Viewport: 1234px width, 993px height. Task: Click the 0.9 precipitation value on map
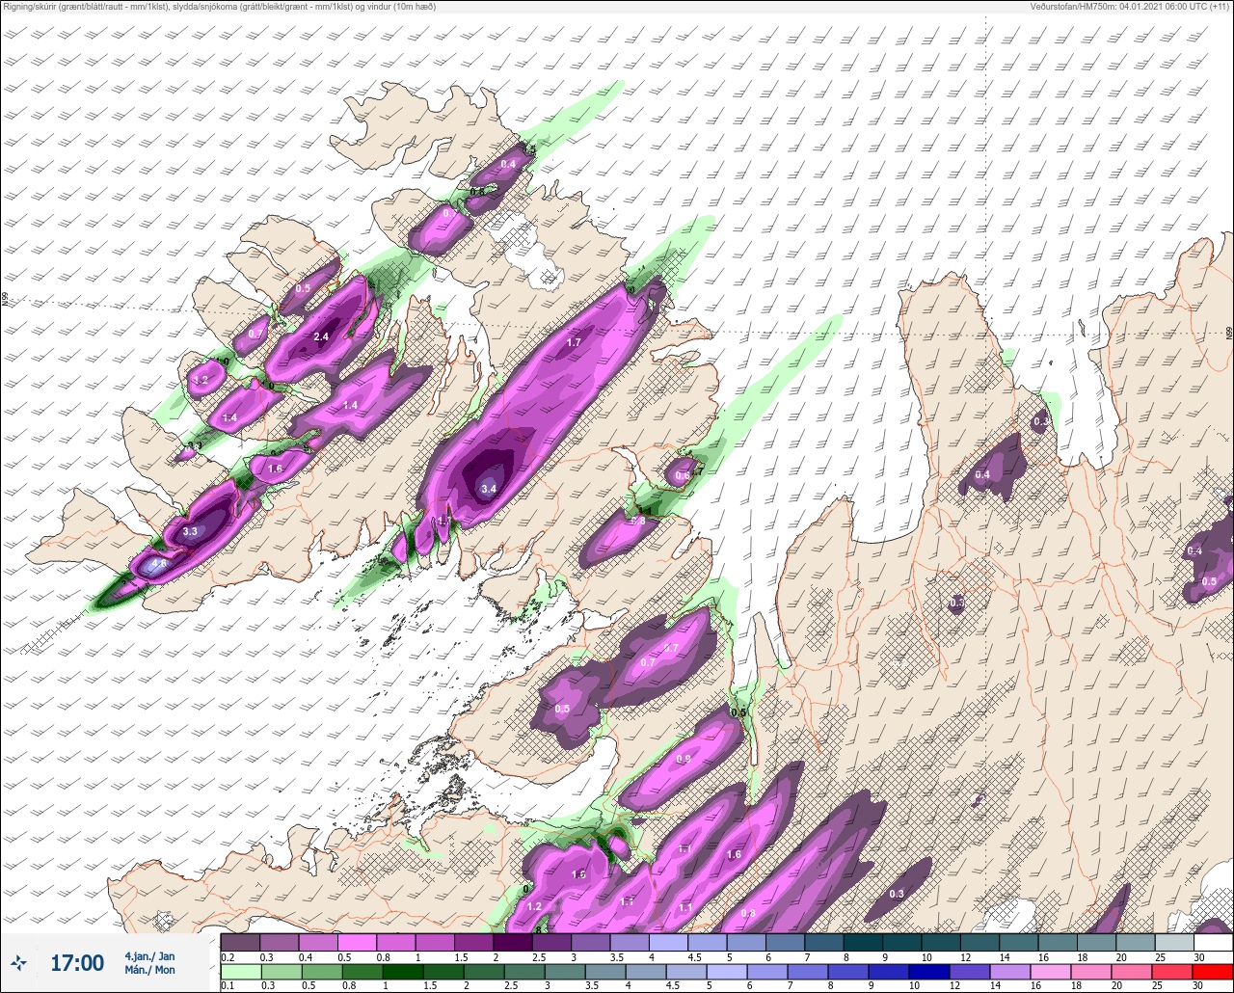[x=684, y=759]
